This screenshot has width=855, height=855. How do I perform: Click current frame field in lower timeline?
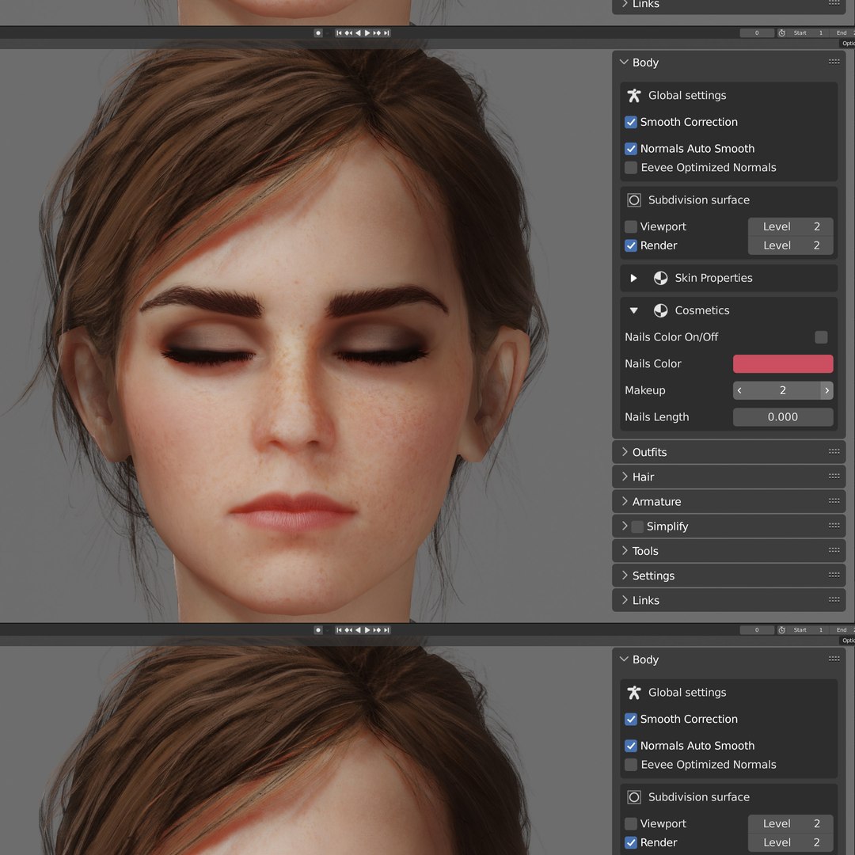[756, 630]
